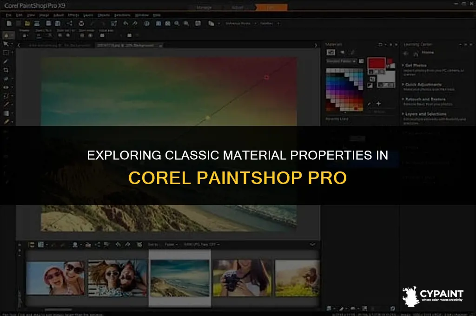The image size is (476, 316).
Task: Click the left arrow of the document tabs
Action: click(19, 45)
